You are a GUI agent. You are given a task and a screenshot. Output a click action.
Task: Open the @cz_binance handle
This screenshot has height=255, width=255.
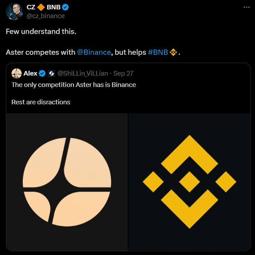(45, 16)
